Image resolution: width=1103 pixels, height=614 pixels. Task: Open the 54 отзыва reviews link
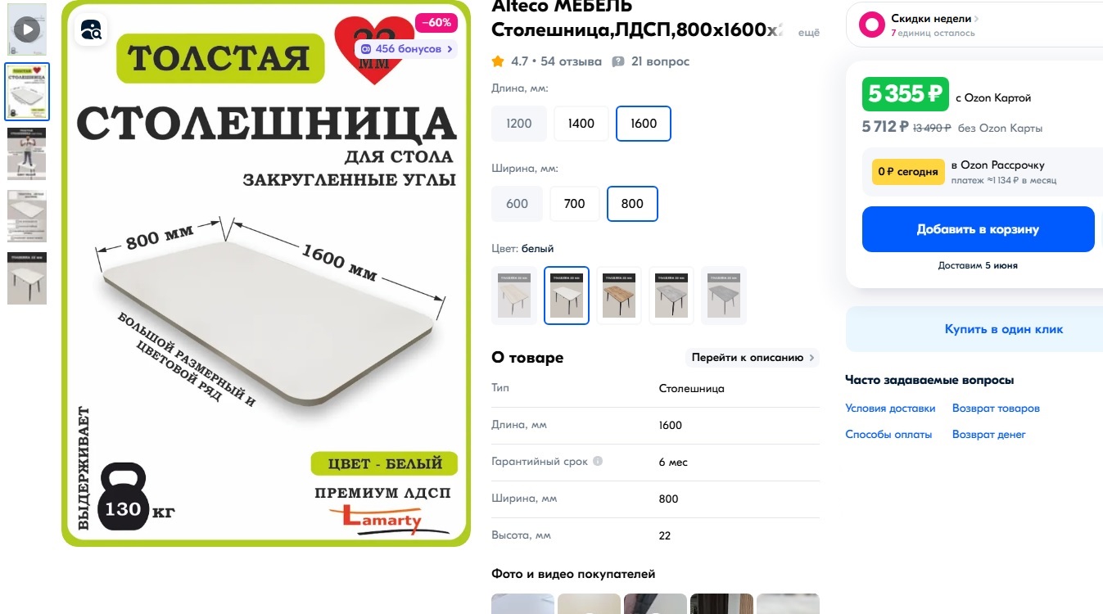click(571, 61)
